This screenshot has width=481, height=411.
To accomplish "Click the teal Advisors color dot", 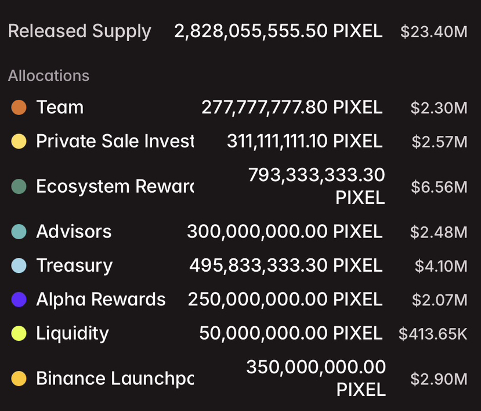I will [19, 232].
